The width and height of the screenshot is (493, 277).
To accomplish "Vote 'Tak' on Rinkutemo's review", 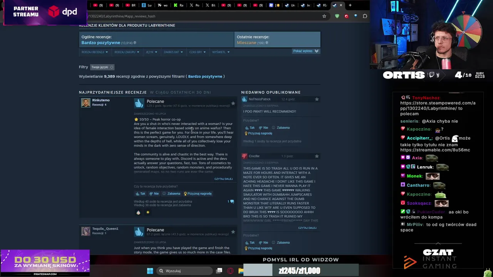I will coord(140,194).
